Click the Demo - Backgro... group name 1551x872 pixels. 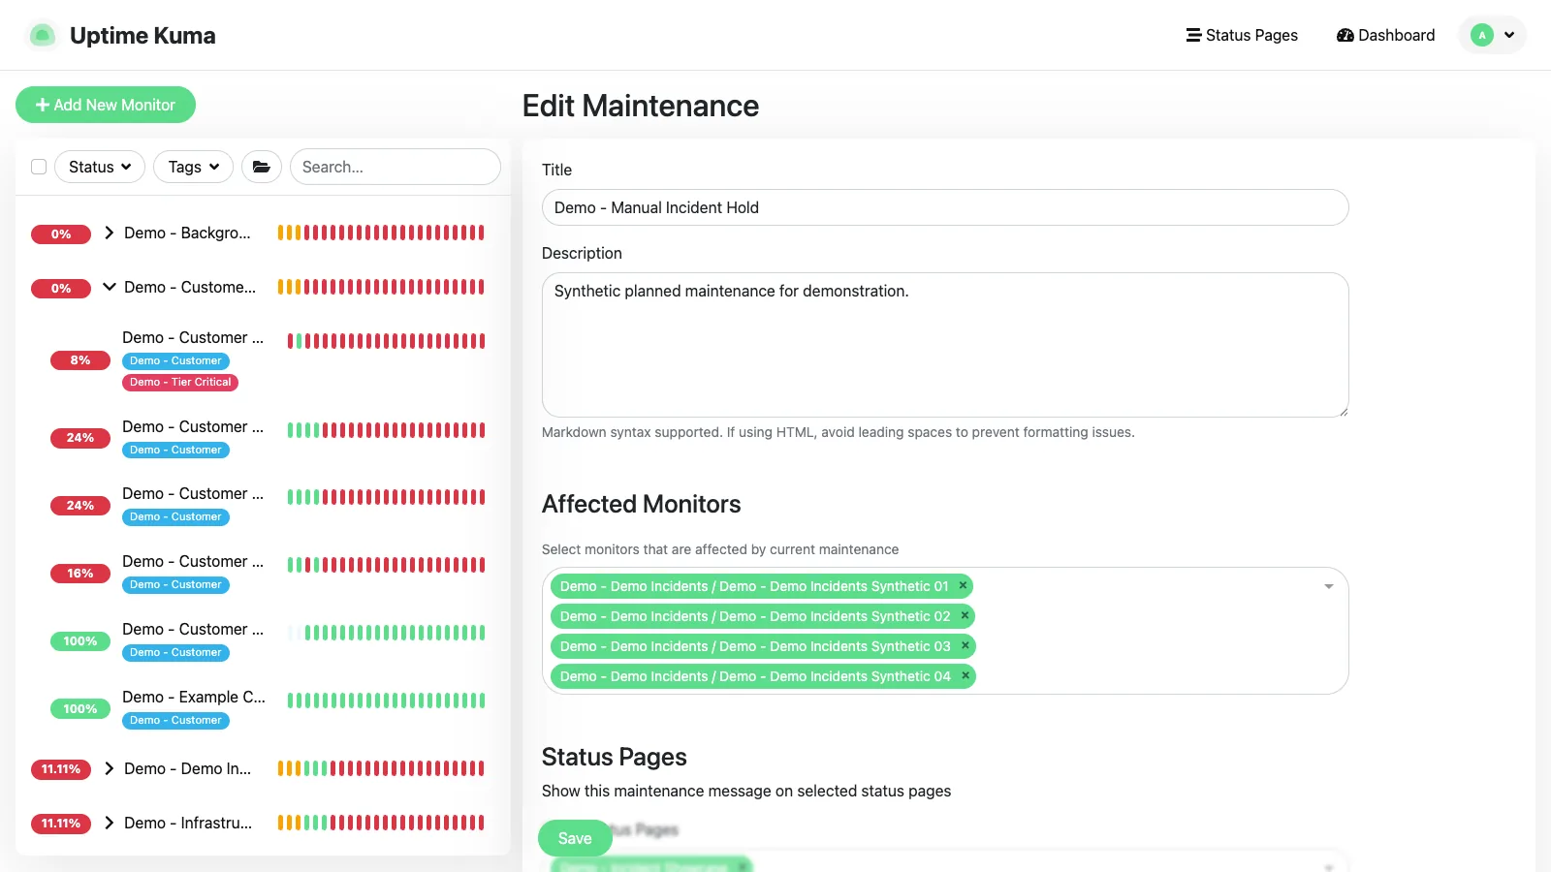[x=187, y=233]
